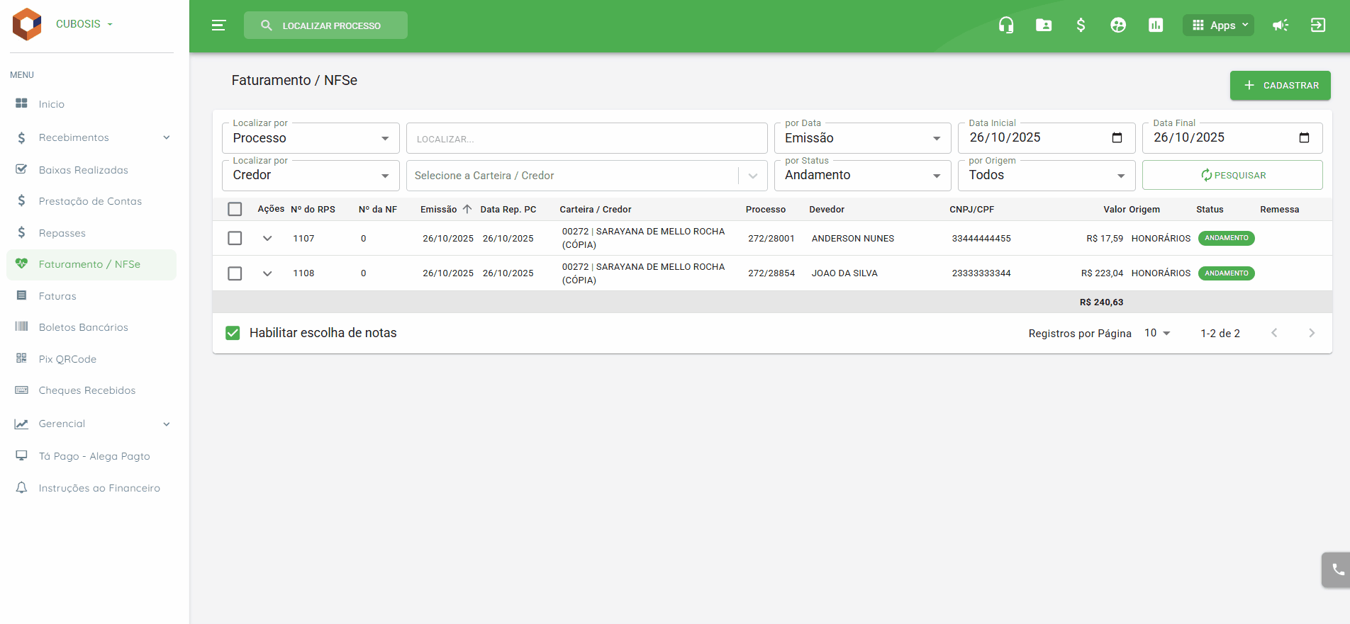
Task: Toggle the hamburger sidebar menu icon
Action: coord(218,25)
